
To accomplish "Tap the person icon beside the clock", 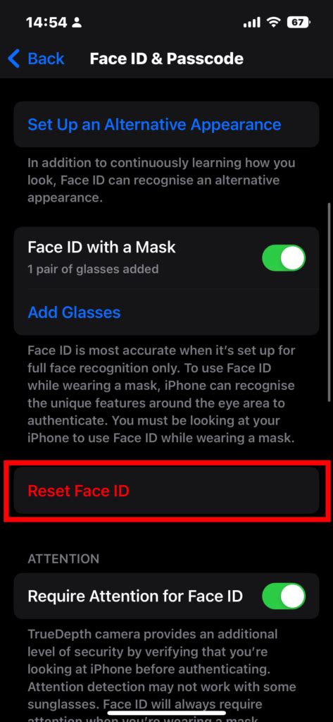I will pos(77,22).
